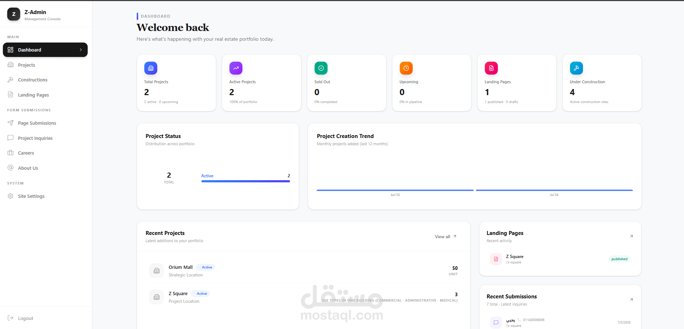Click the Orium Mall building icon

157,271
